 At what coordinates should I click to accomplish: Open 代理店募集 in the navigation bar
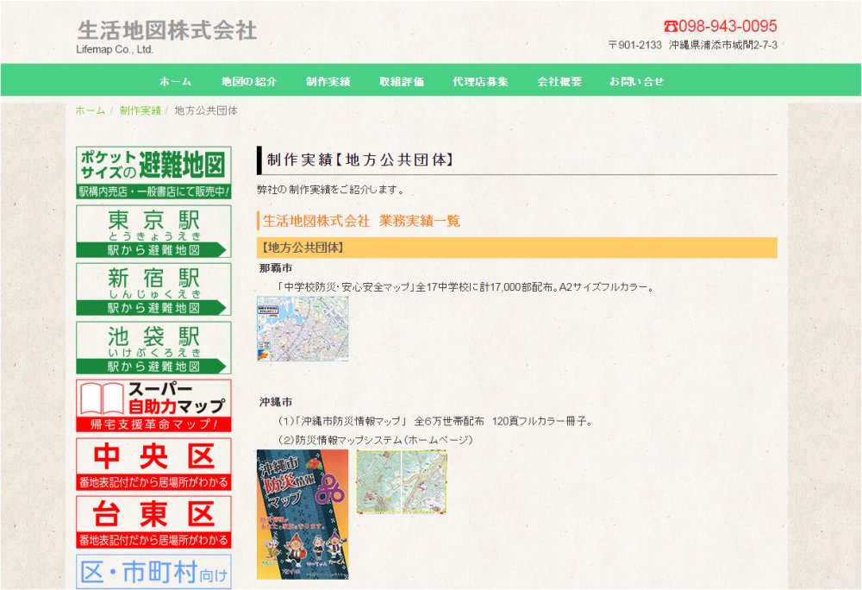(480, 82)
